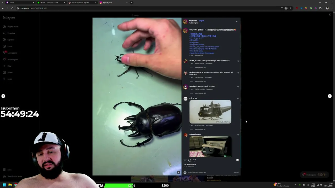The width and height of the screenshot is (335, 188).
Task: Close the Instagram browser tab
Action: [x=127, y=3]
